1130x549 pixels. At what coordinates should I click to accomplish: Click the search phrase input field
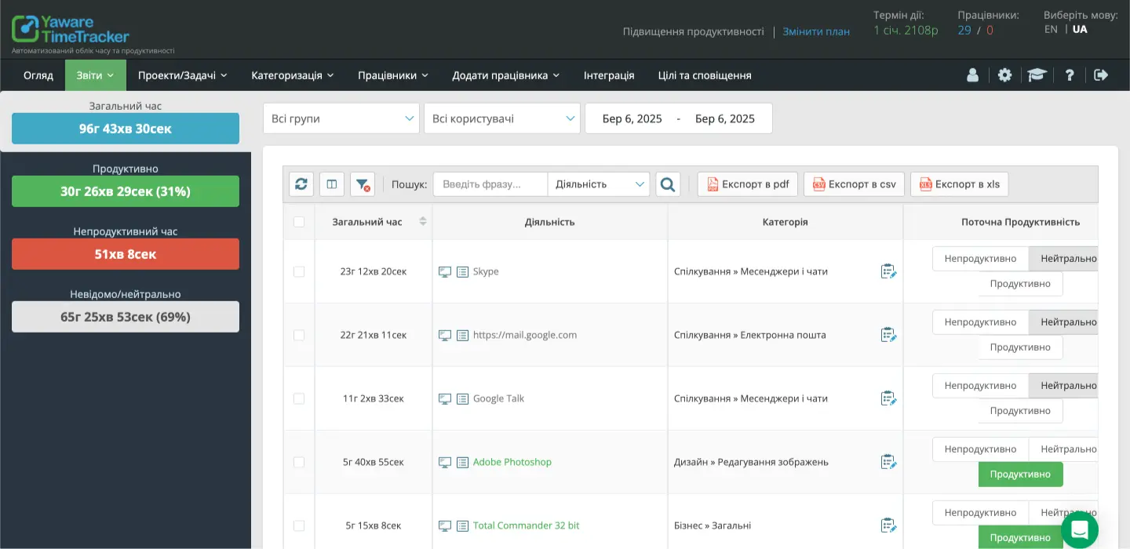click(x=490, y=184)
